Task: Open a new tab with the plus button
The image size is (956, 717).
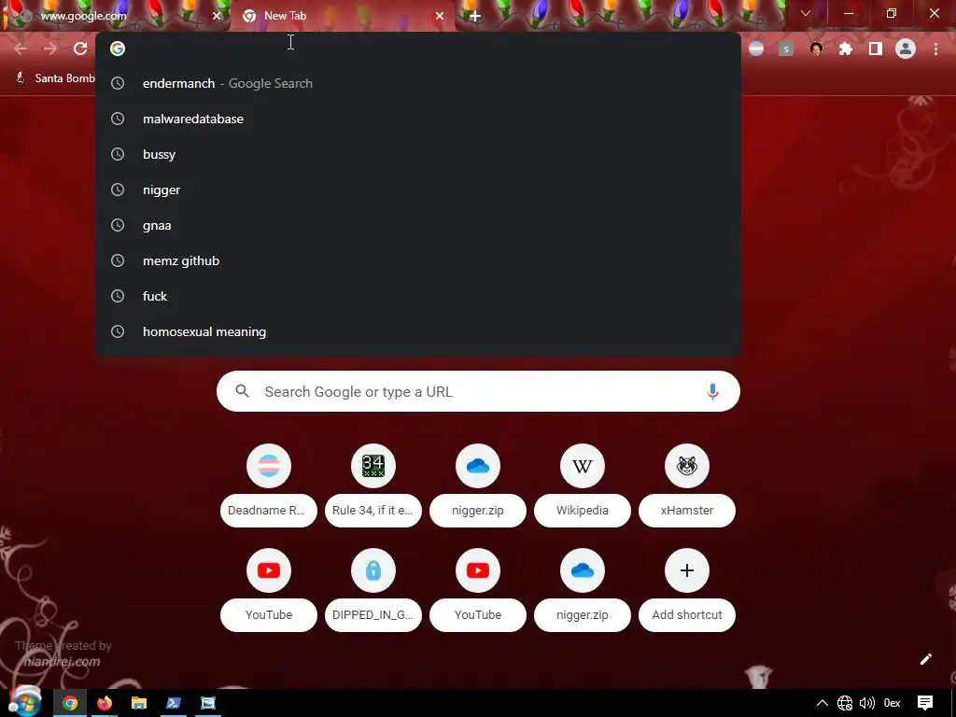Action: coord(475,17)
